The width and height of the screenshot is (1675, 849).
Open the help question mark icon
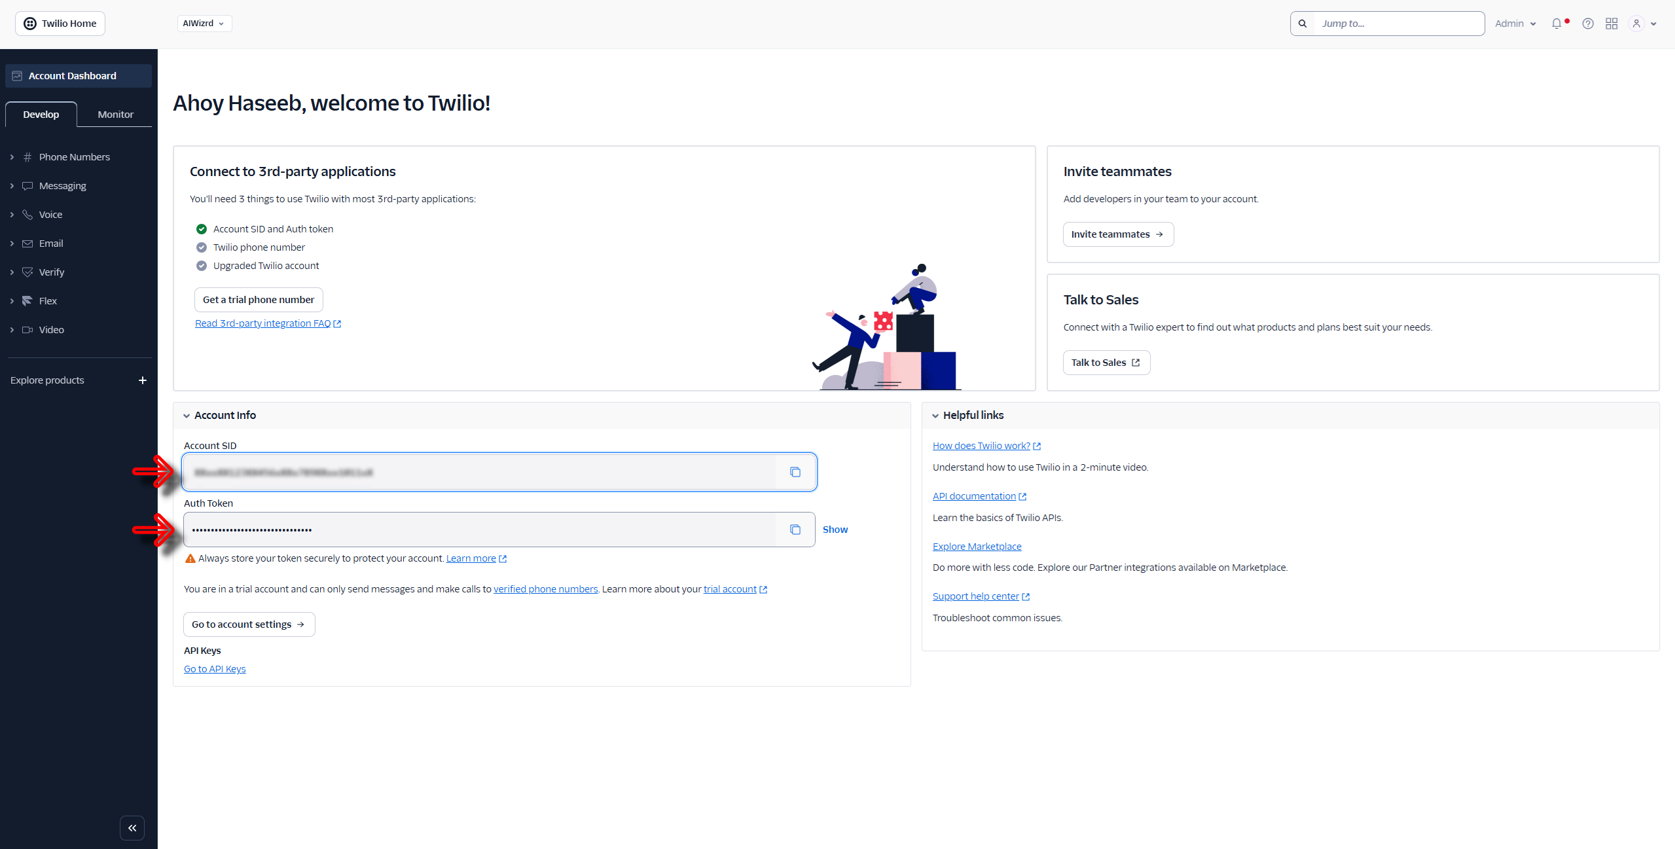click(1587, 24)
